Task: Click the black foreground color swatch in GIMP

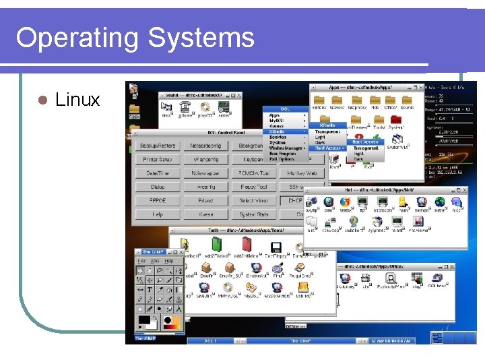Action: 144,320
